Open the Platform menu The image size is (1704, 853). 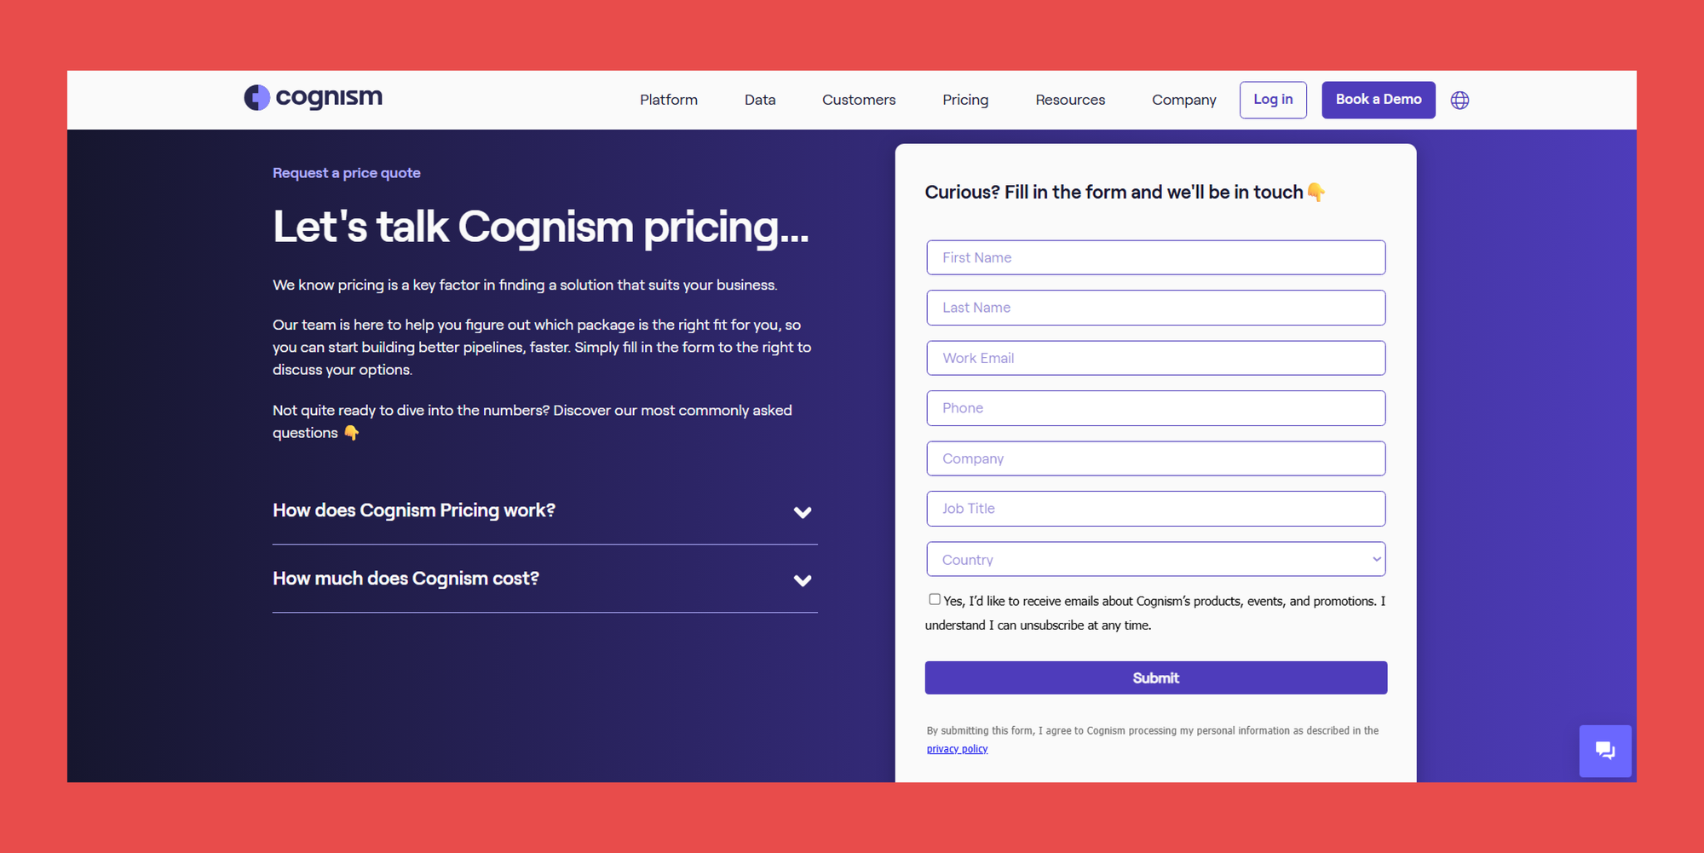(x=669, y=101)
